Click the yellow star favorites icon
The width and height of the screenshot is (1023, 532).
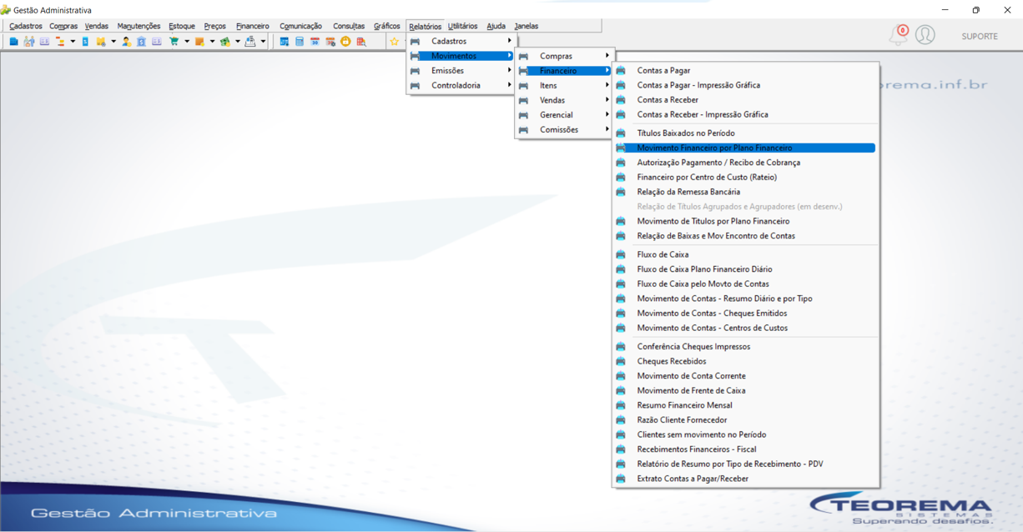point(395,41)
